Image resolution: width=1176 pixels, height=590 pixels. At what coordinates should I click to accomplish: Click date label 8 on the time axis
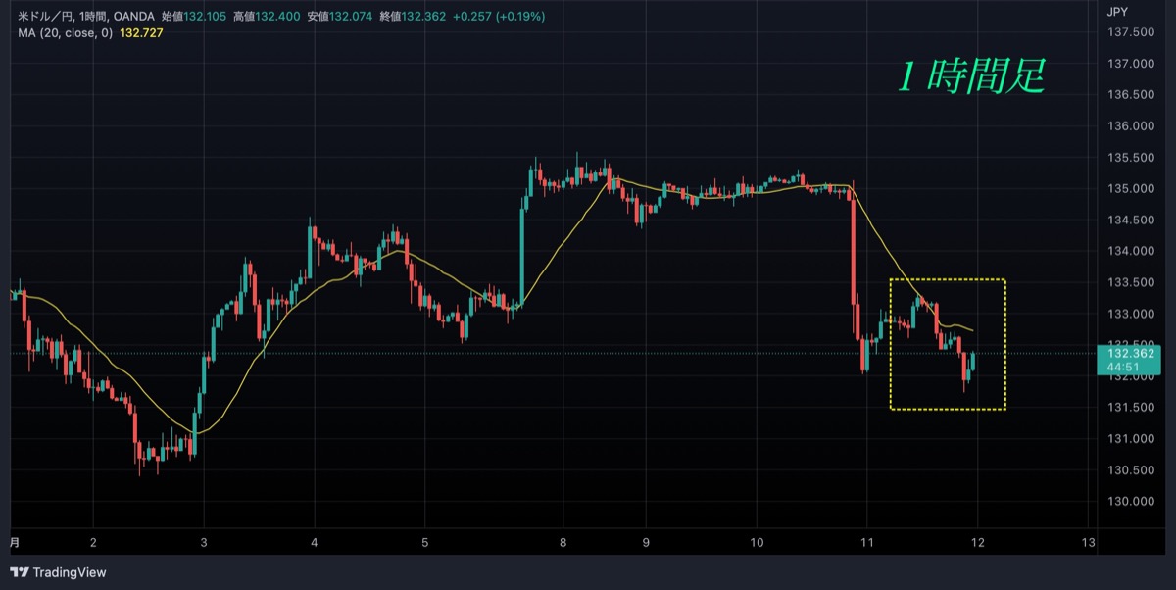click(x=563, y=543)
